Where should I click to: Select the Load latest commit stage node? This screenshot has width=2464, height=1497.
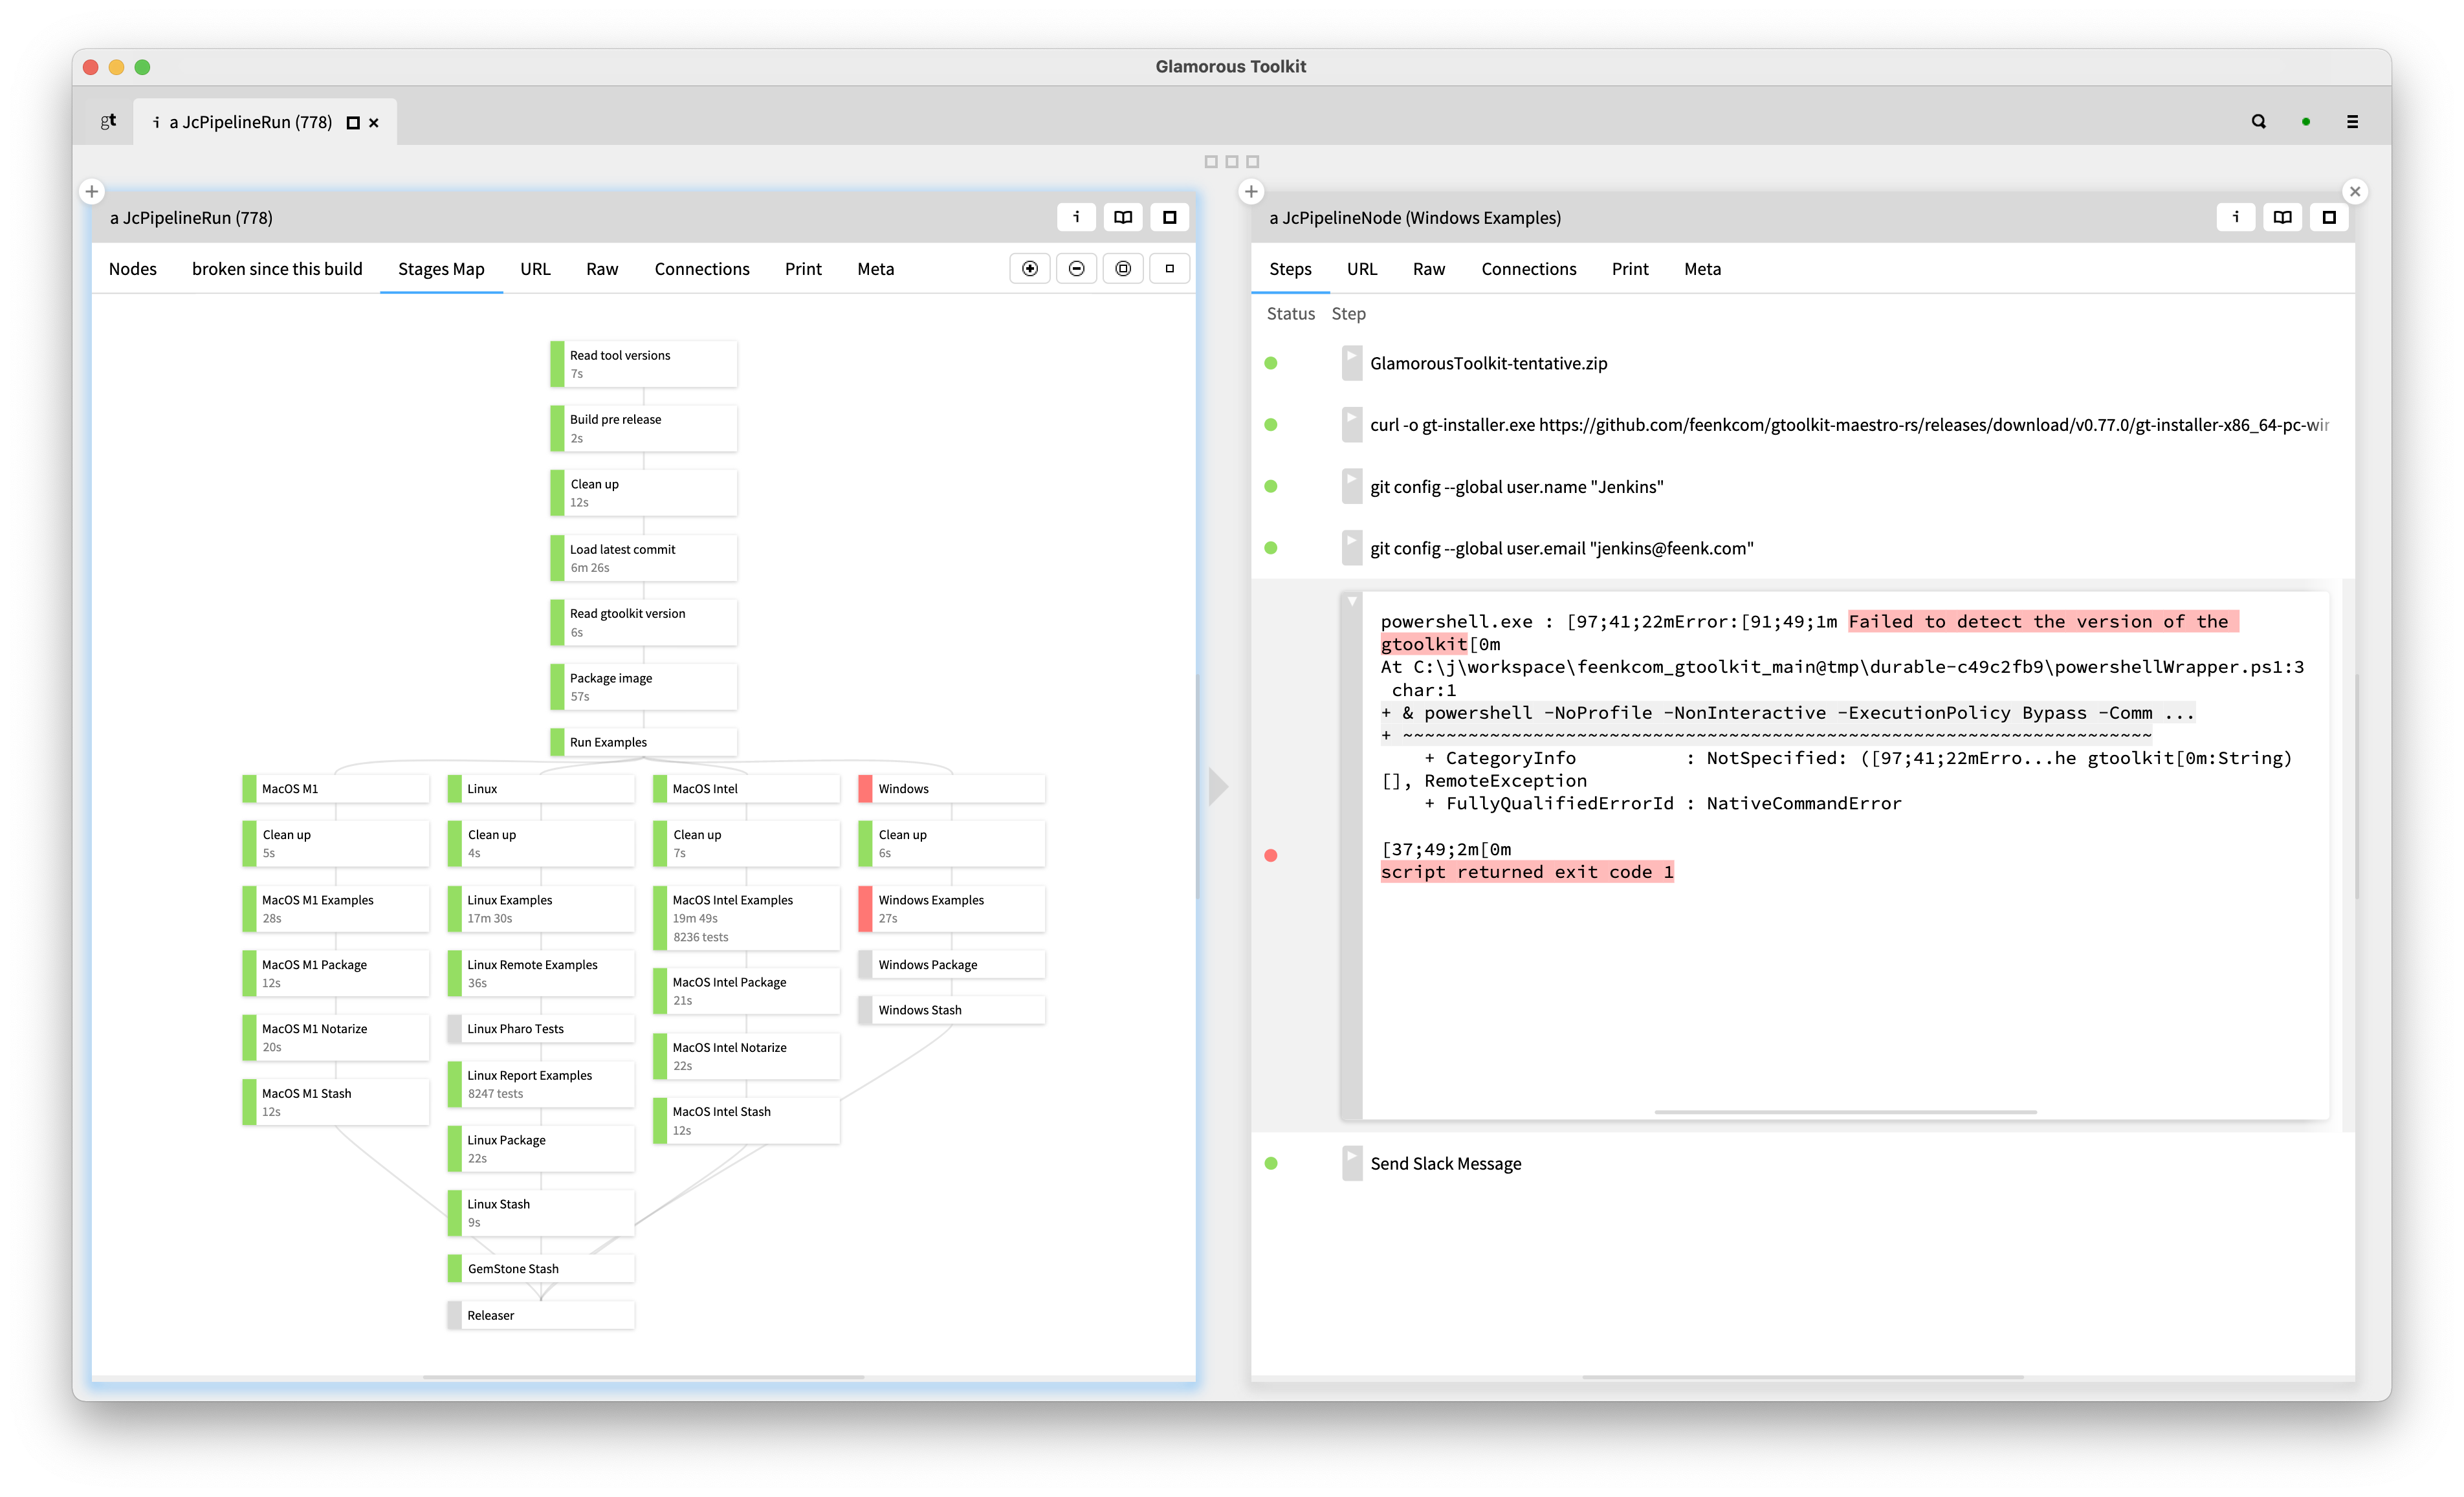pos(643,557)
